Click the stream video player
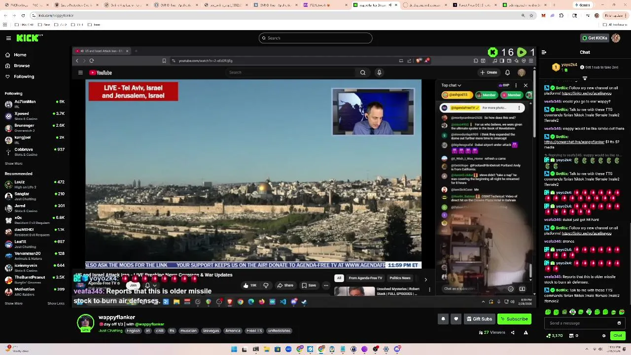The height and width of the screenshot is (355, 631). pos(303,177)
